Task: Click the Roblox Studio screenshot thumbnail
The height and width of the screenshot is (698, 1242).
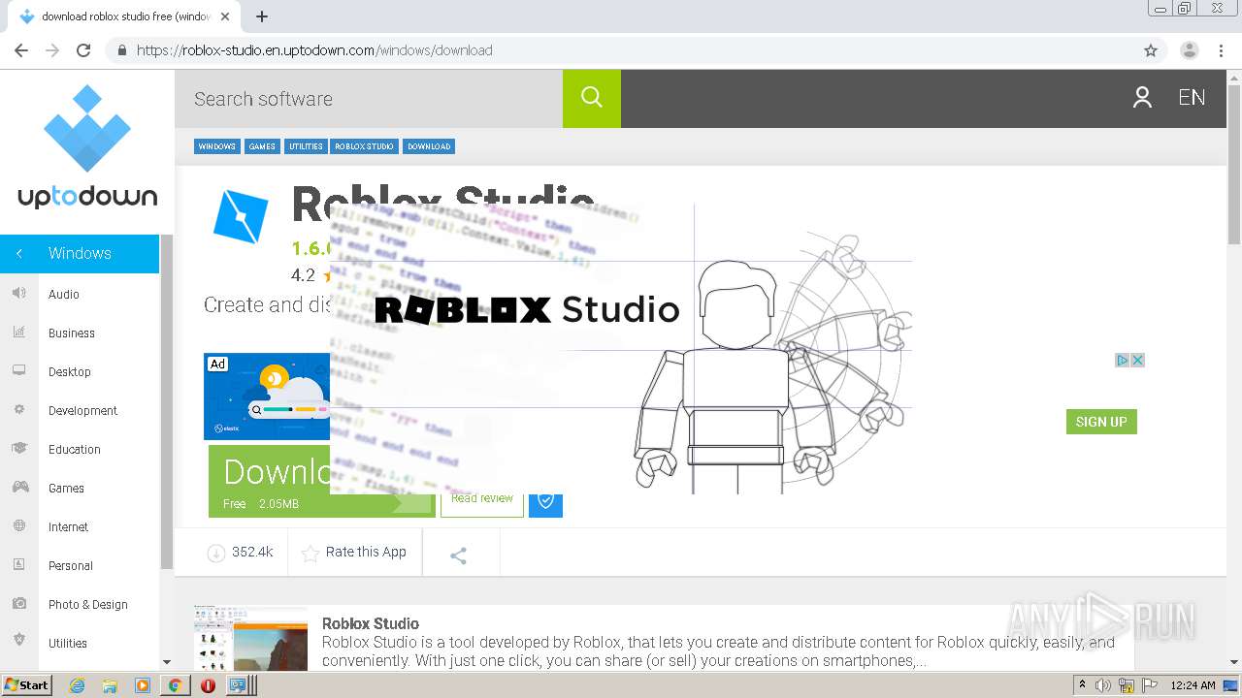Action: (250, 636)
